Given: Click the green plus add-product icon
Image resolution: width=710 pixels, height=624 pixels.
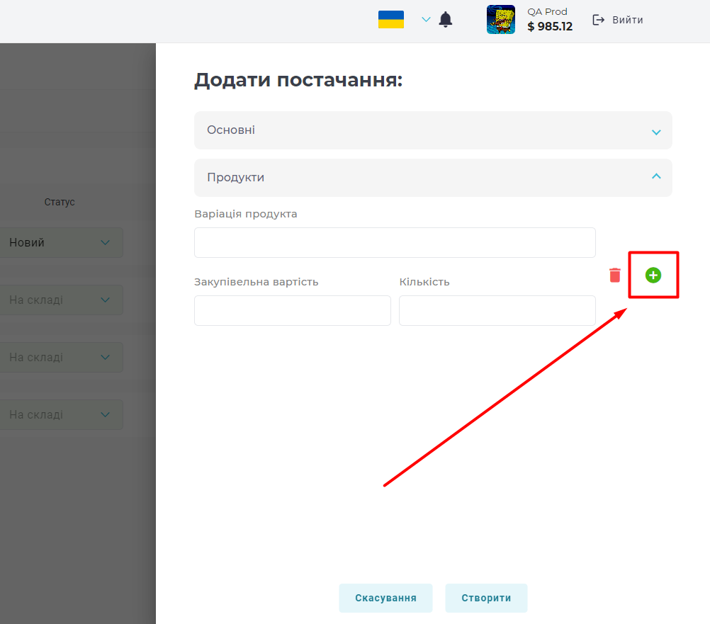Looking at the screenshot, I should 653,275.
